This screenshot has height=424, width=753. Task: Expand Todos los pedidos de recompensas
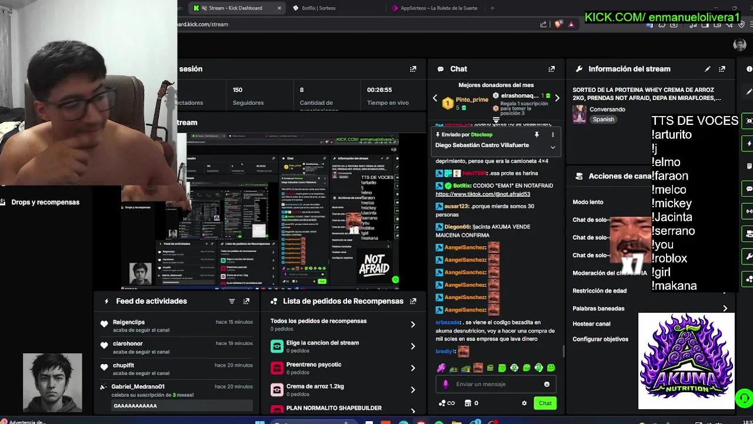pyautogui.click(x=412, y=324)
